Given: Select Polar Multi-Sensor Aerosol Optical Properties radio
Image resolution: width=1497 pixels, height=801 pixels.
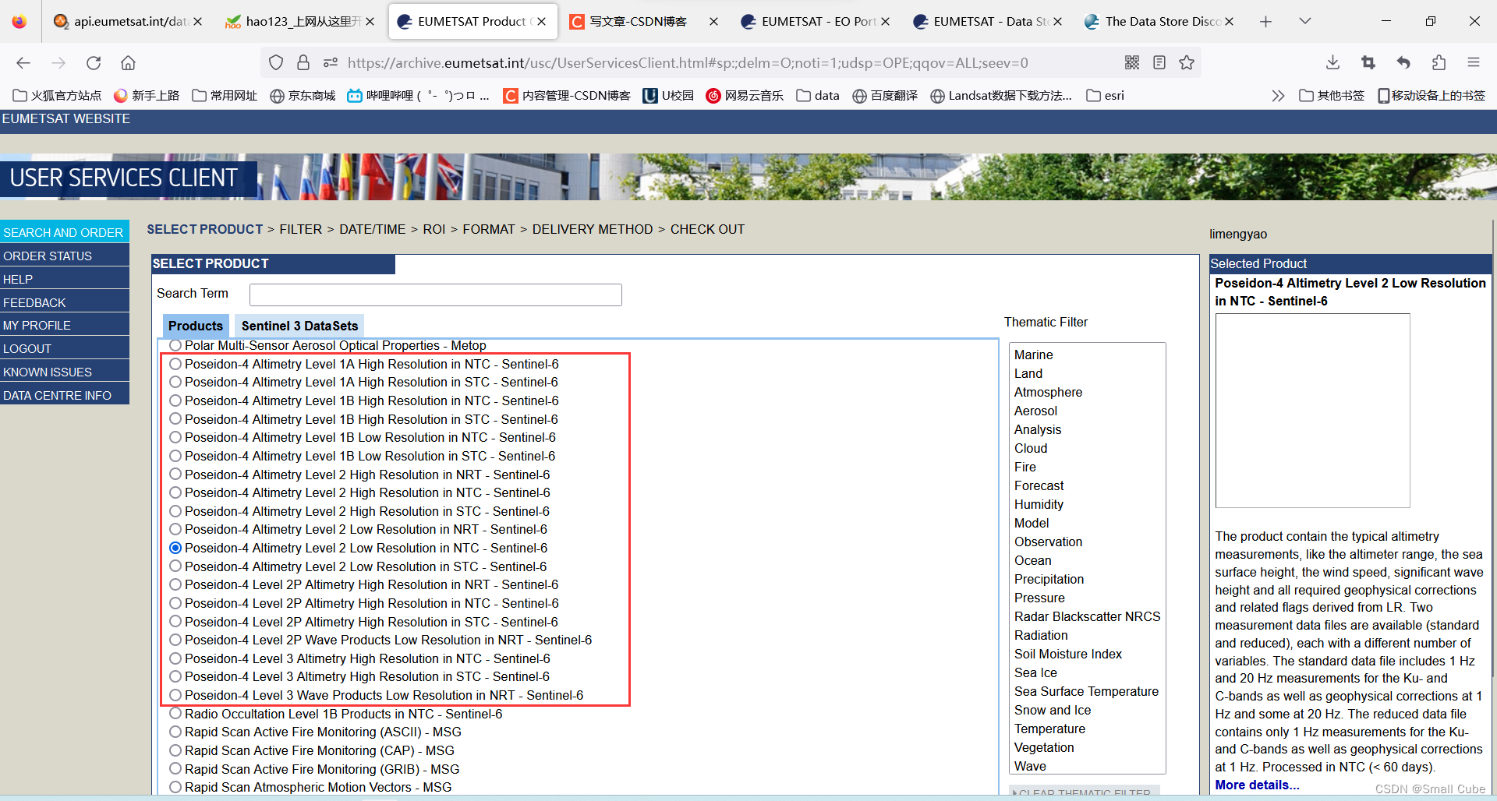Looking at the screenshot, I should (175, 345).
